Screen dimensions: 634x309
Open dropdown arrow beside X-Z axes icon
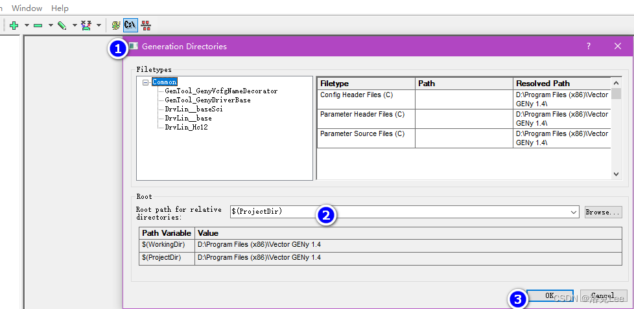99,25
